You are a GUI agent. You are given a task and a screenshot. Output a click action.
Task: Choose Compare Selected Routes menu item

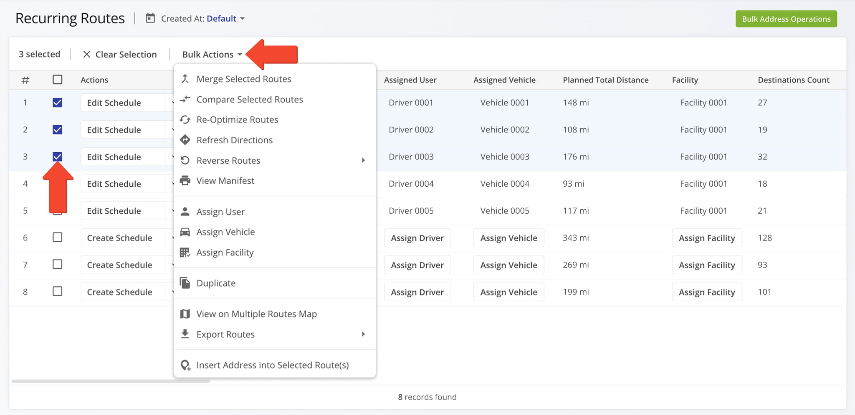(275, 99)
